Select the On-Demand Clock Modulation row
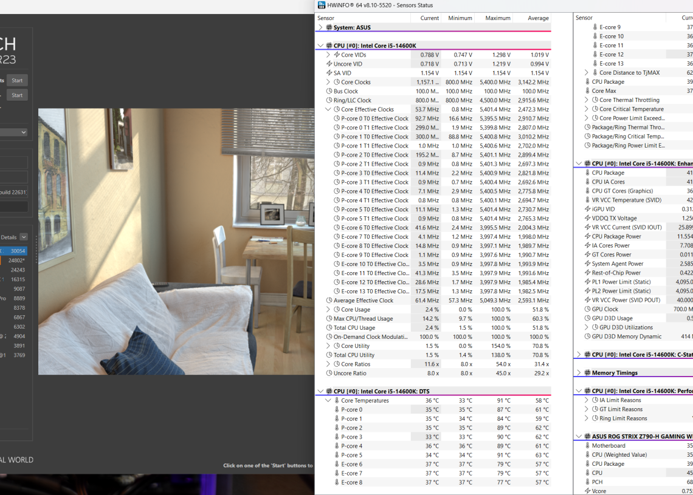693x495 pixels. point(433,337)
